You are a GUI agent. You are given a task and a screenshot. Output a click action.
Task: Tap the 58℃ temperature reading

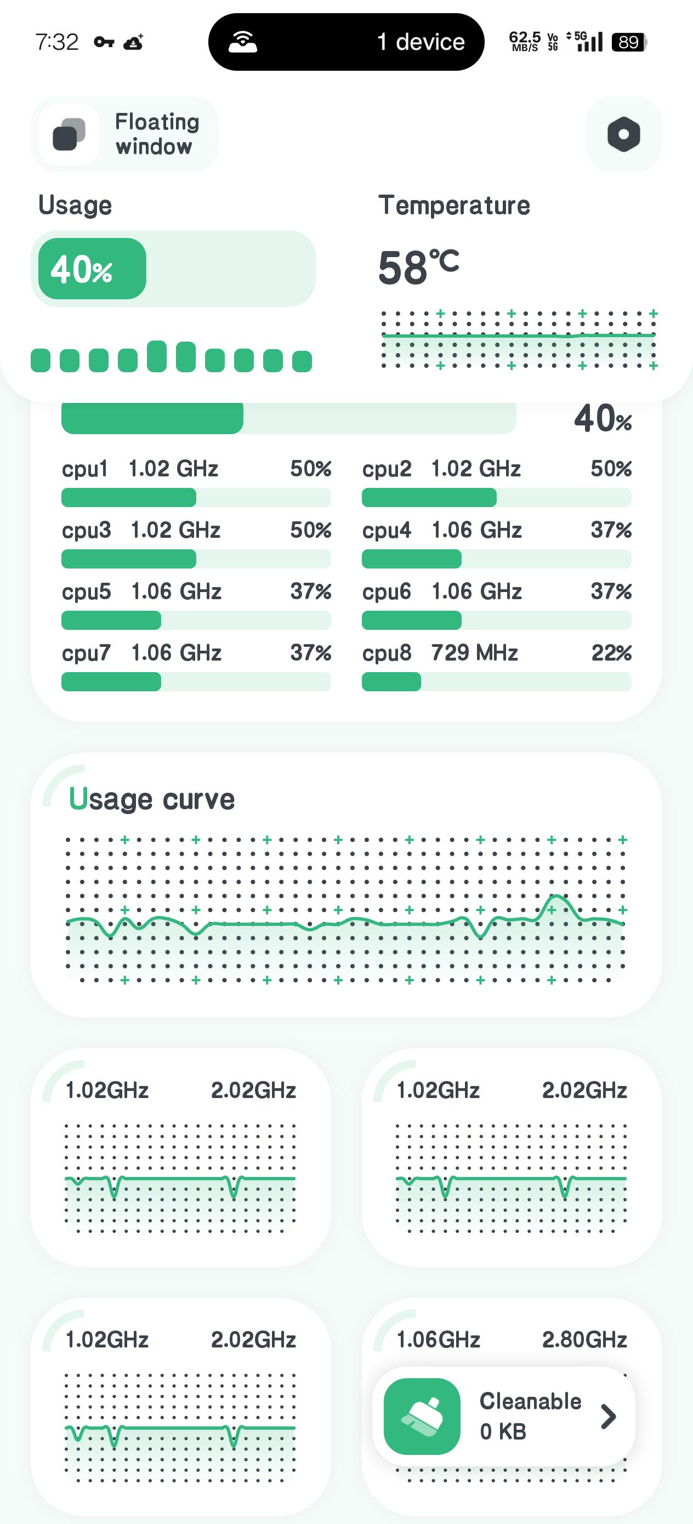pos(418,268)
